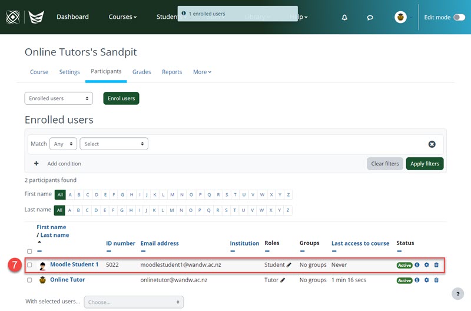
Task: Click the bird logo beside Dashboard
Action: 37,17
